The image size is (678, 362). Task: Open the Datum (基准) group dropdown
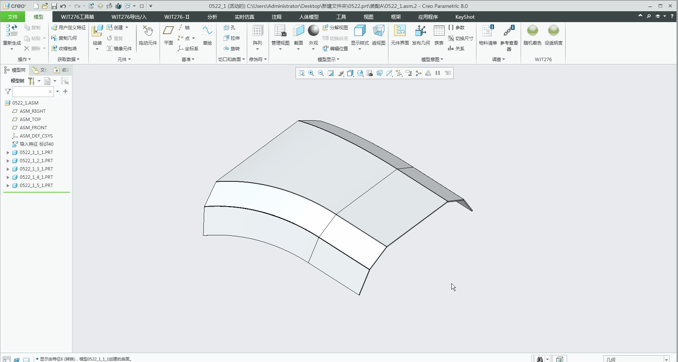point(188,59)
